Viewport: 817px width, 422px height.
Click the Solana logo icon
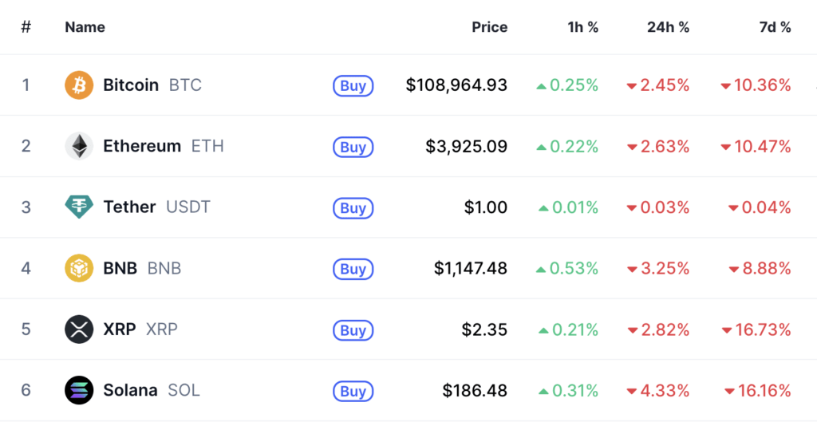coord(79,391)
